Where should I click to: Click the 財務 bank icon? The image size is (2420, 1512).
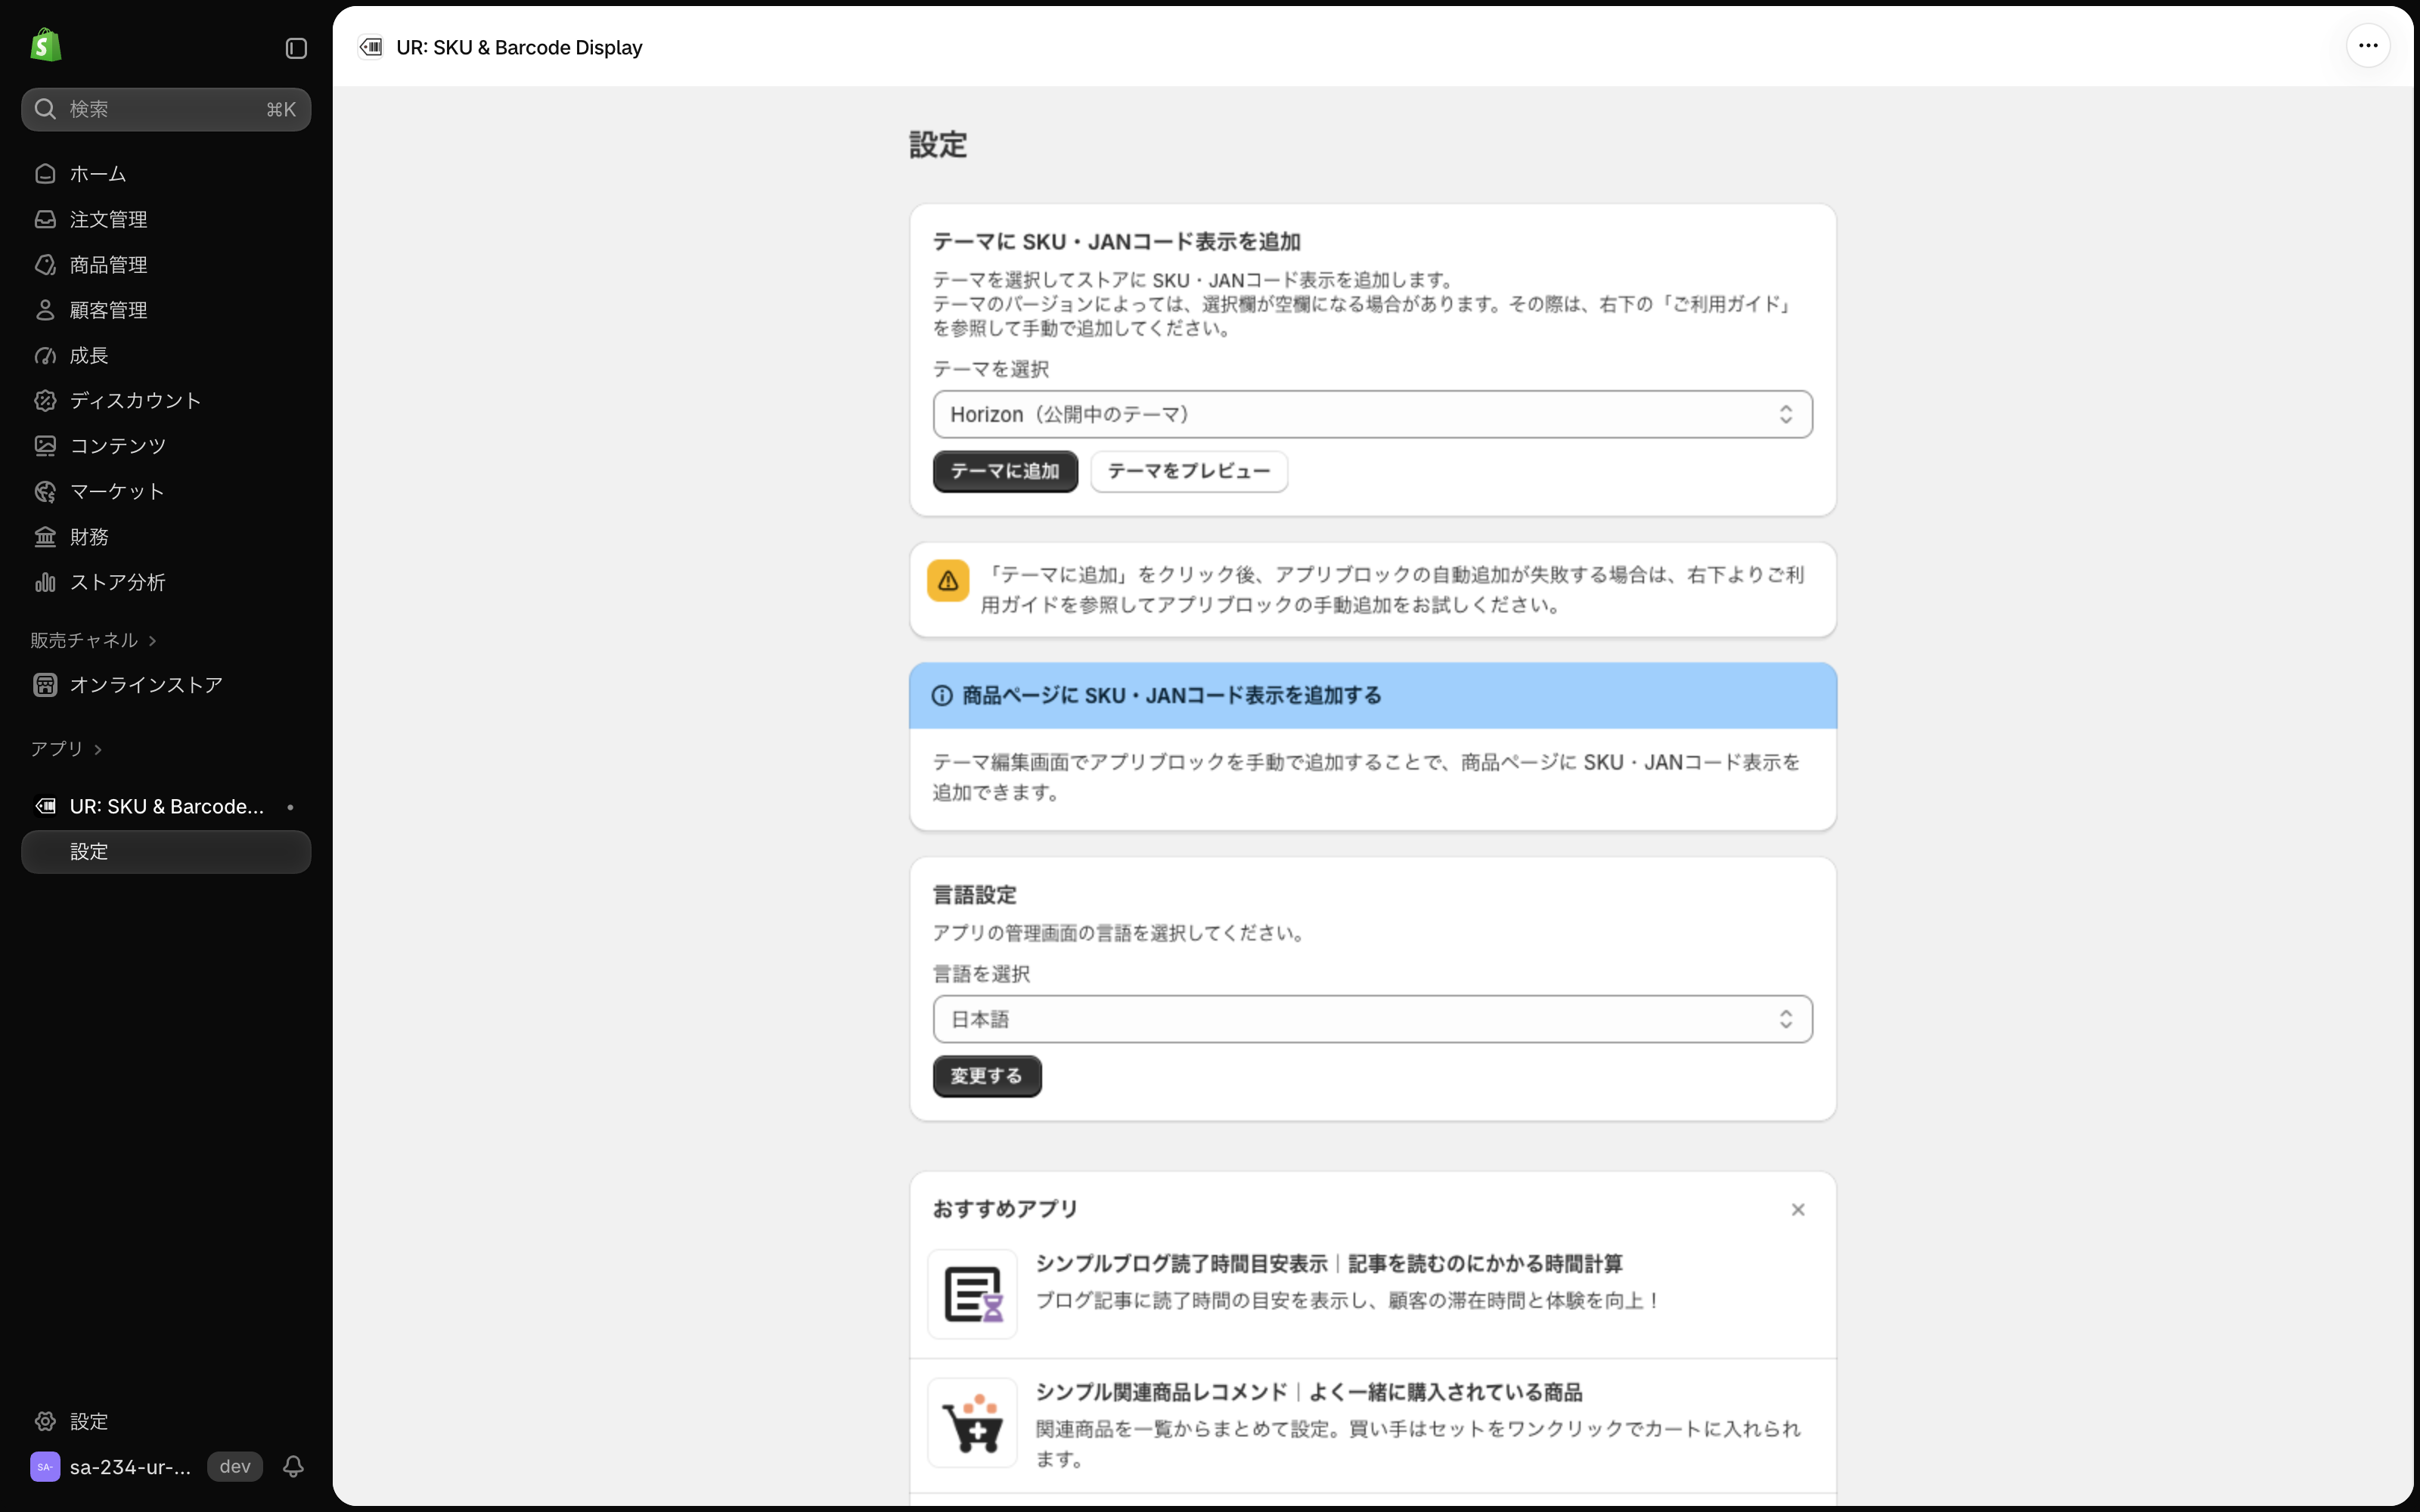(45, 537)
